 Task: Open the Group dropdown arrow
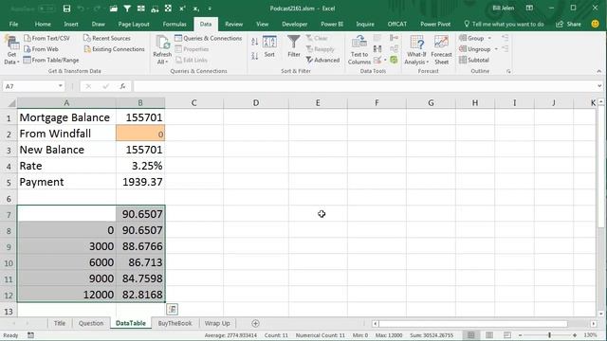click(x=489, y=38)
